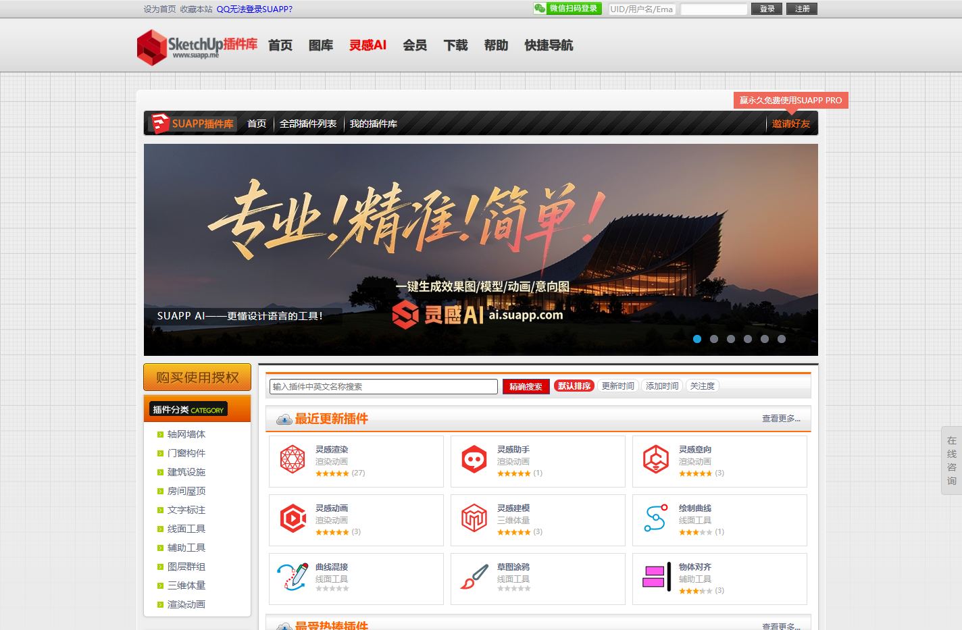Image resolution: width=962 pixels, height=630 pixels.
Task: Click the 轴网墙体 category bullet icon
Action: (x=160, y=435)
